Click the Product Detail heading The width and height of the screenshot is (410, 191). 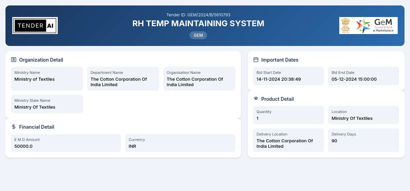(277, 99)
